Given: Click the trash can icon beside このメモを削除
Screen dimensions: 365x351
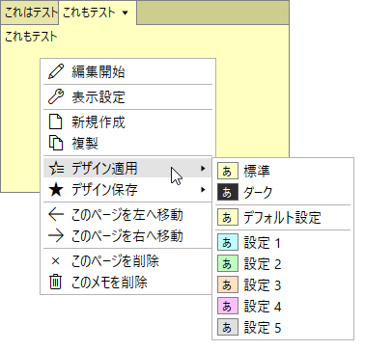Looking at the screenshot, I should [x=55, y=282].
